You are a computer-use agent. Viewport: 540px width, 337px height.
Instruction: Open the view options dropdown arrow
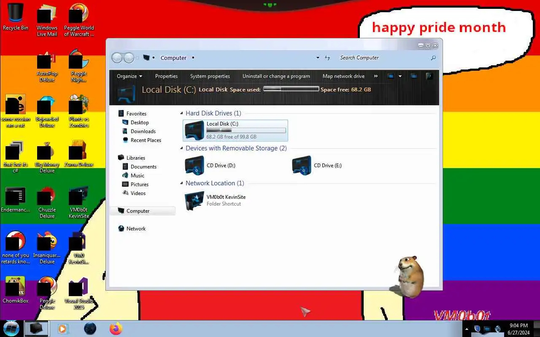coord(400,76)
